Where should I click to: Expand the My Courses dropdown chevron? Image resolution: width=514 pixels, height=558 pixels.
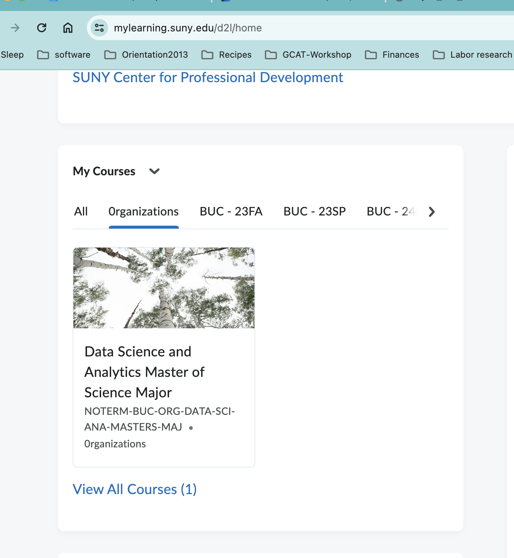click(x=155, y=171)
